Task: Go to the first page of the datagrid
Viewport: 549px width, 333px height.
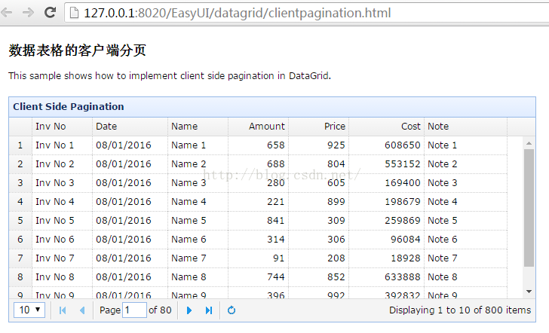Action: tap(63, 310)
